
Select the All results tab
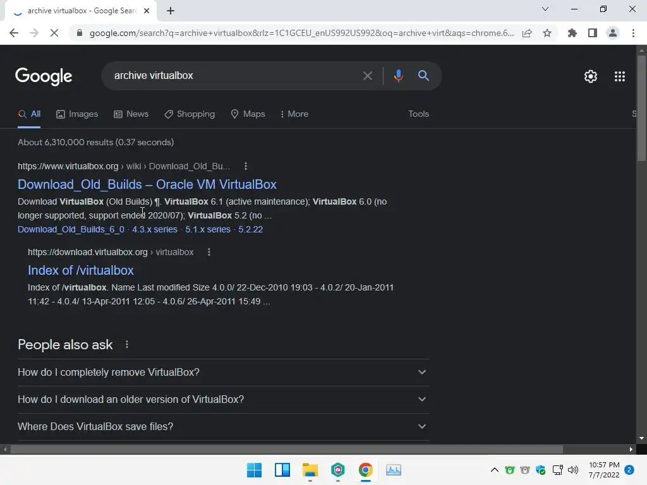click(x=29, y=114)
